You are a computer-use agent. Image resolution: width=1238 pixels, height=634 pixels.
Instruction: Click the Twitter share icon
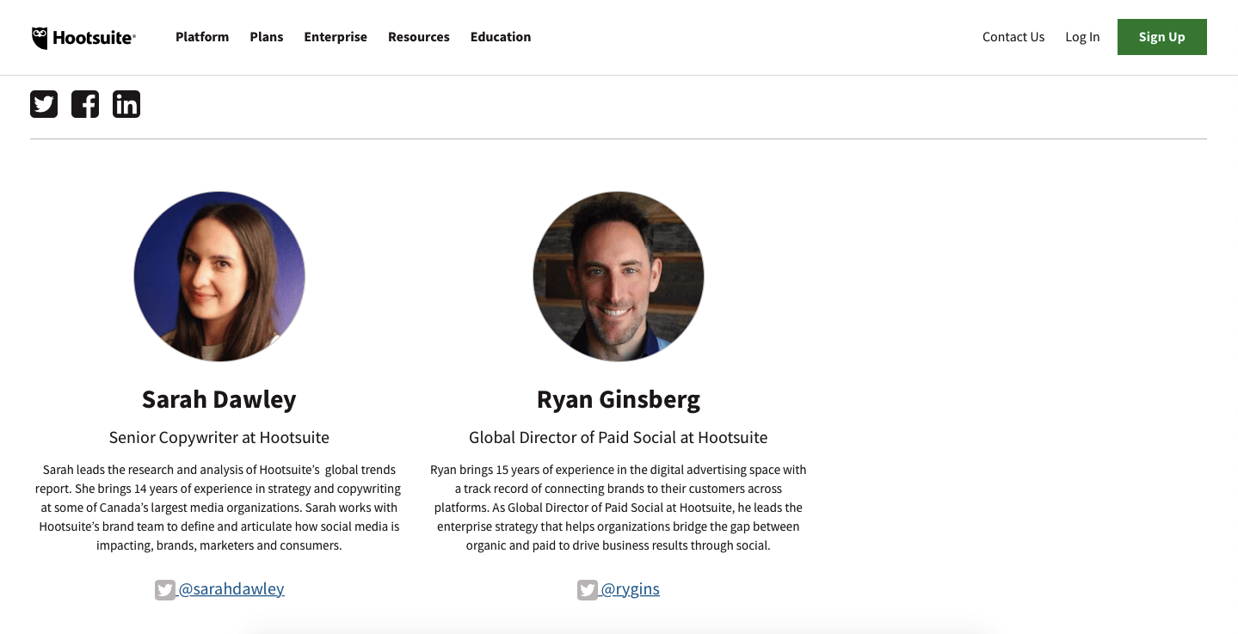pos(43,103)
